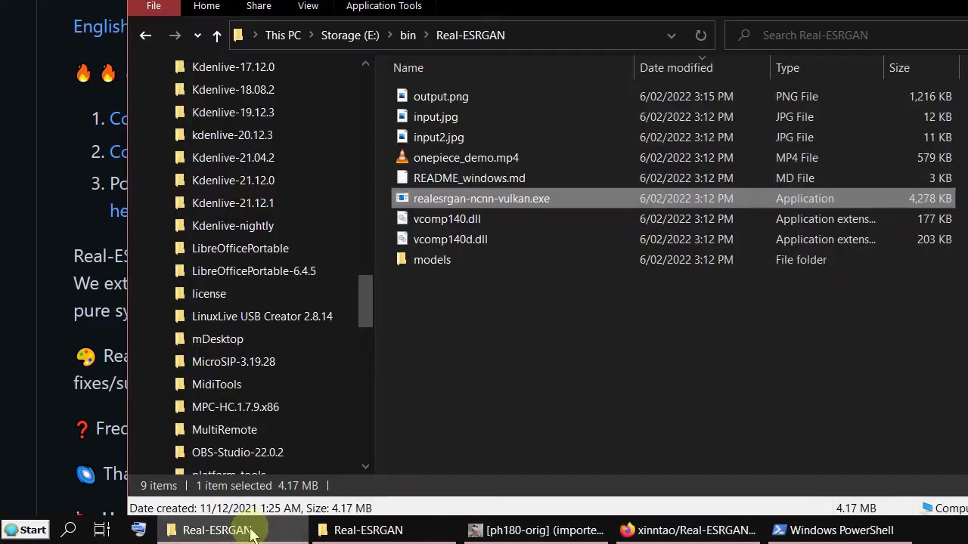The height and width of the screenshot is (544, 968).
Task: Open taskbar search magnifier
Action: pos(68,530)
